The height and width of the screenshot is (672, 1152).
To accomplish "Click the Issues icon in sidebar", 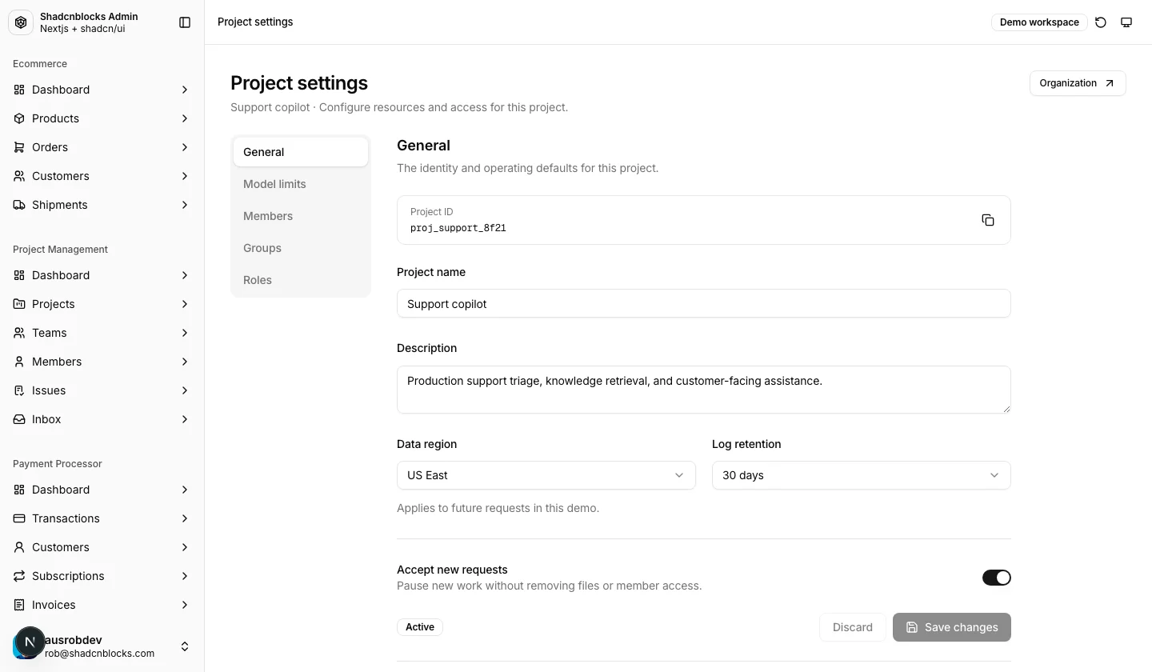I will (x=19, y=390).
